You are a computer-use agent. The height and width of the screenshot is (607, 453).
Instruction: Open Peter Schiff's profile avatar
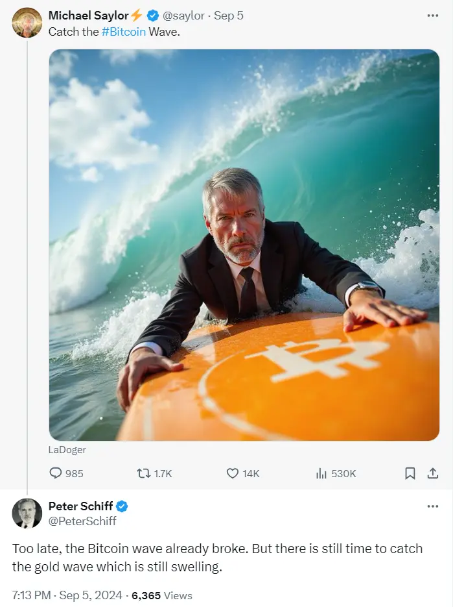27,514
